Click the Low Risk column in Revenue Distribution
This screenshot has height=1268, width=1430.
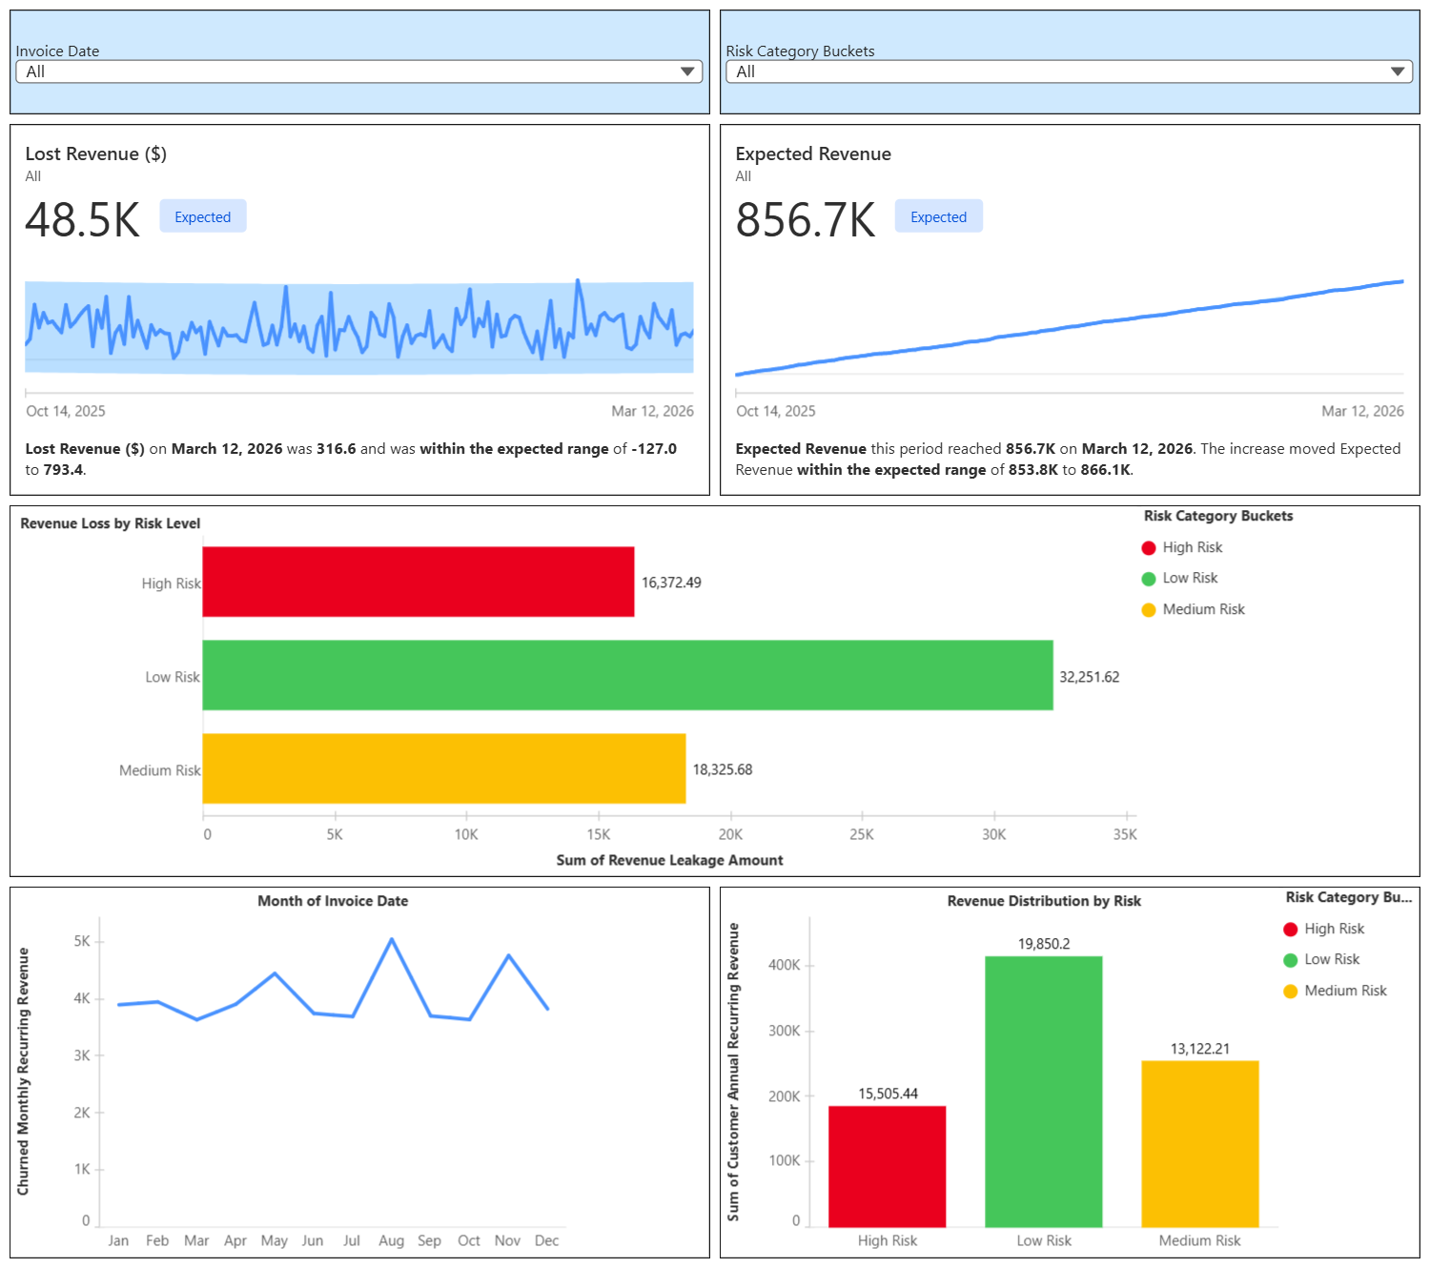pyautogui.click(x=1044, y=1092)
